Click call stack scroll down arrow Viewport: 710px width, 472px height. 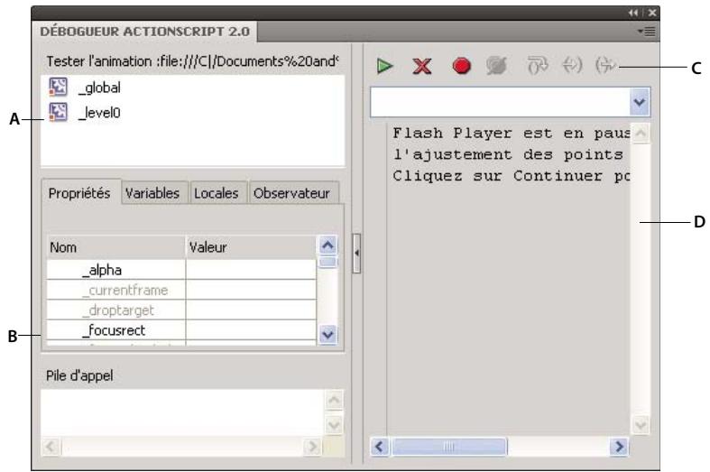[x=334, y=425]
